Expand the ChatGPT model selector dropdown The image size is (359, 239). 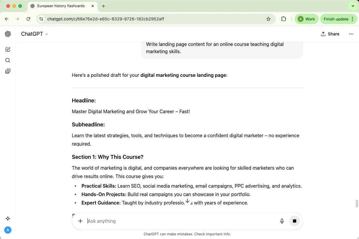tap(35, 34)
